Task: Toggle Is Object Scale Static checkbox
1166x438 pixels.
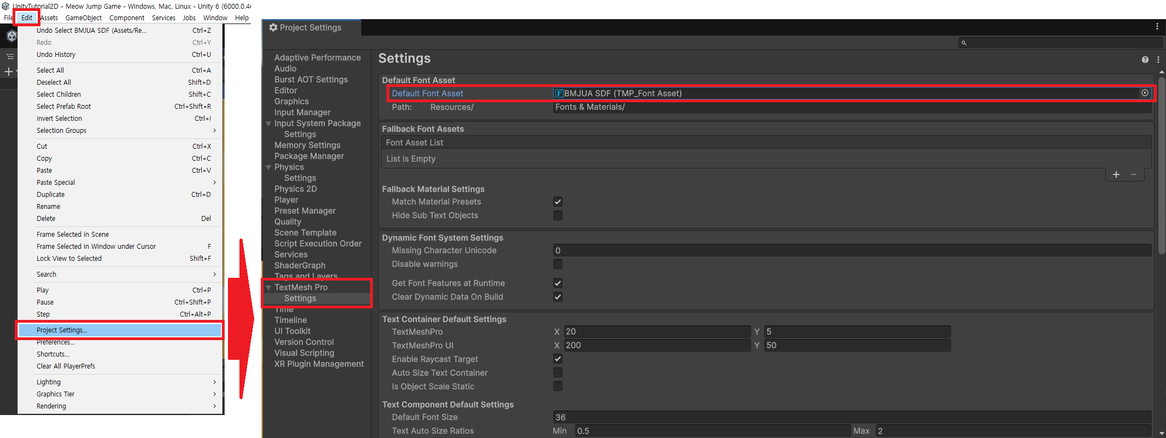Action: point(558,387)
